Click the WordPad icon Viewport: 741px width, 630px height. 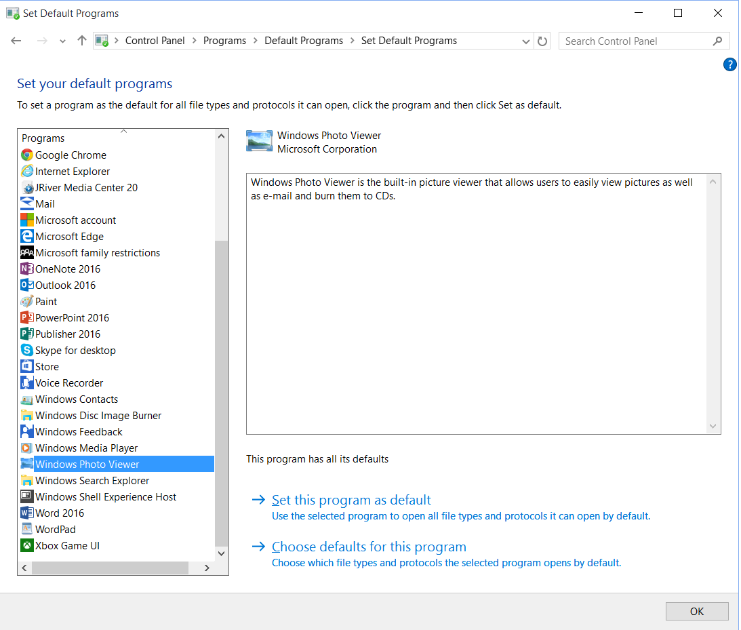click(27, 530)
